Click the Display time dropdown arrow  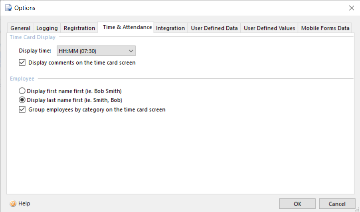131,51
